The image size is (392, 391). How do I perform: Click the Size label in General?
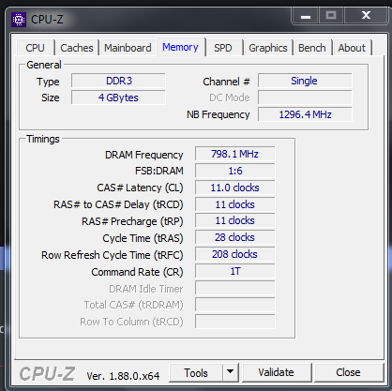pos(51,98)
